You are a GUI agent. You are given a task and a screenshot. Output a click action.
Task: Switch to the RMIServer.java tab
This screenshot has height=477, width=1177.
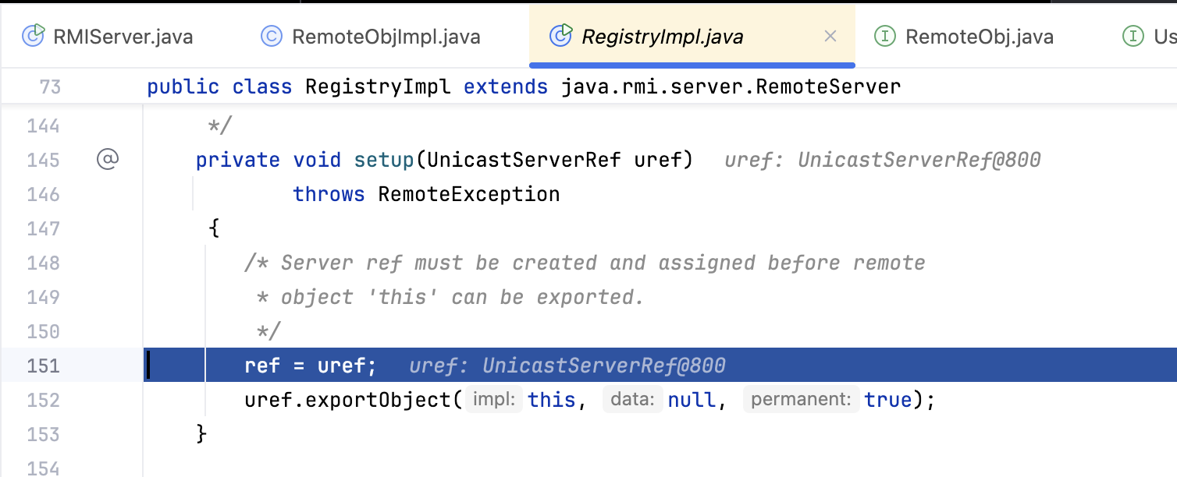tap(122, 37)
